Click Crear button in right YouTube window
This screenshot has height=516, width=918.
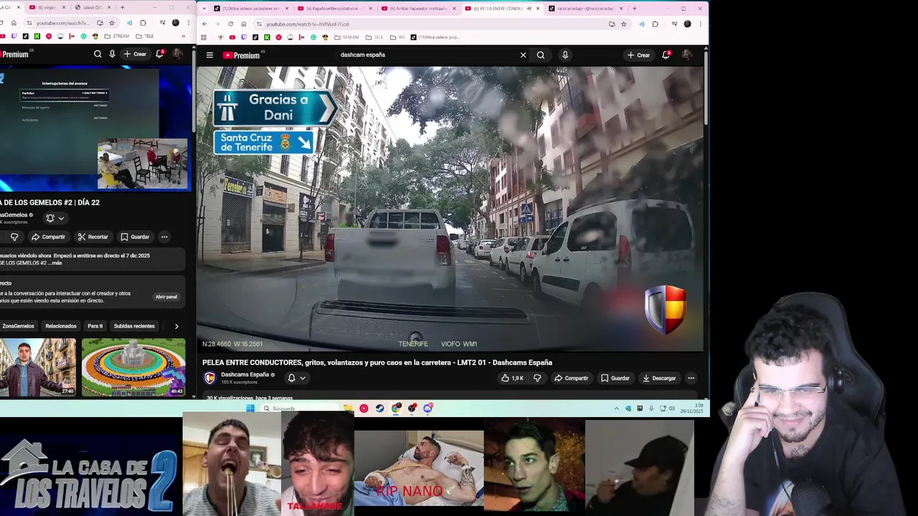pos(638,55)
